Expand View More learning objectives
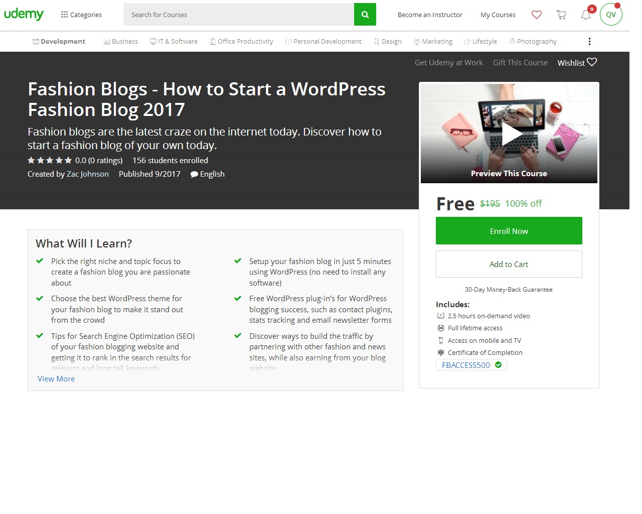642x514 pixels. pos(56,378)
